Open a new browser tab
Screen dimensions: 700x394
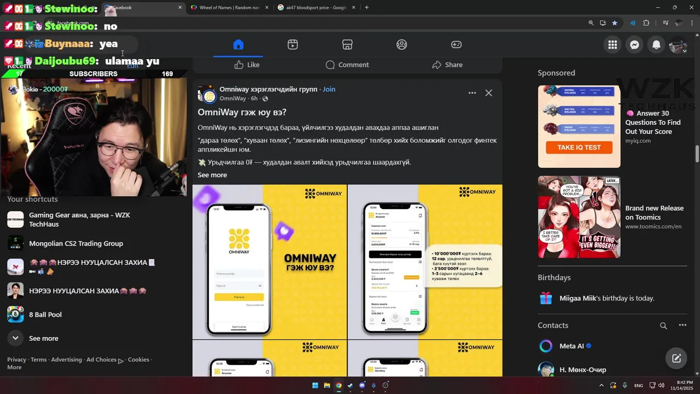(366, 8)
